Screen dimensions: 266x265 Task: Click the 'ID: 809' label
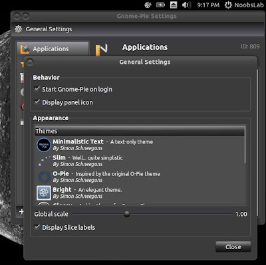pyautogui.click(x=250, y=46)
